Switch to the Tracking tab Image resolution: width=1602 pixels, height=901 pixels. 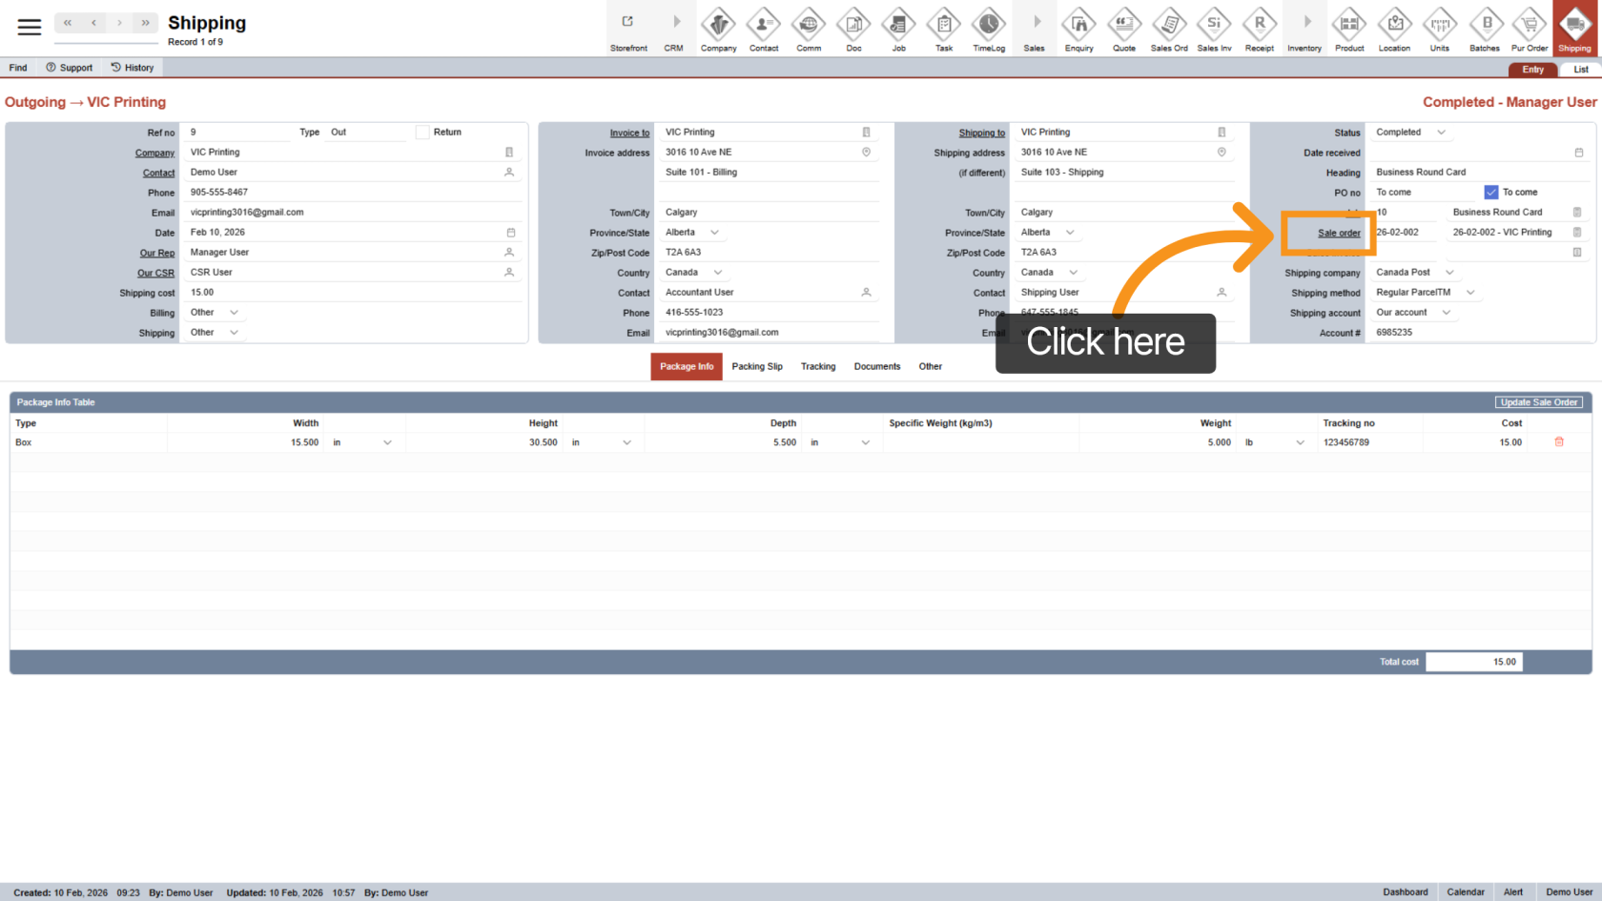(818, 367)
